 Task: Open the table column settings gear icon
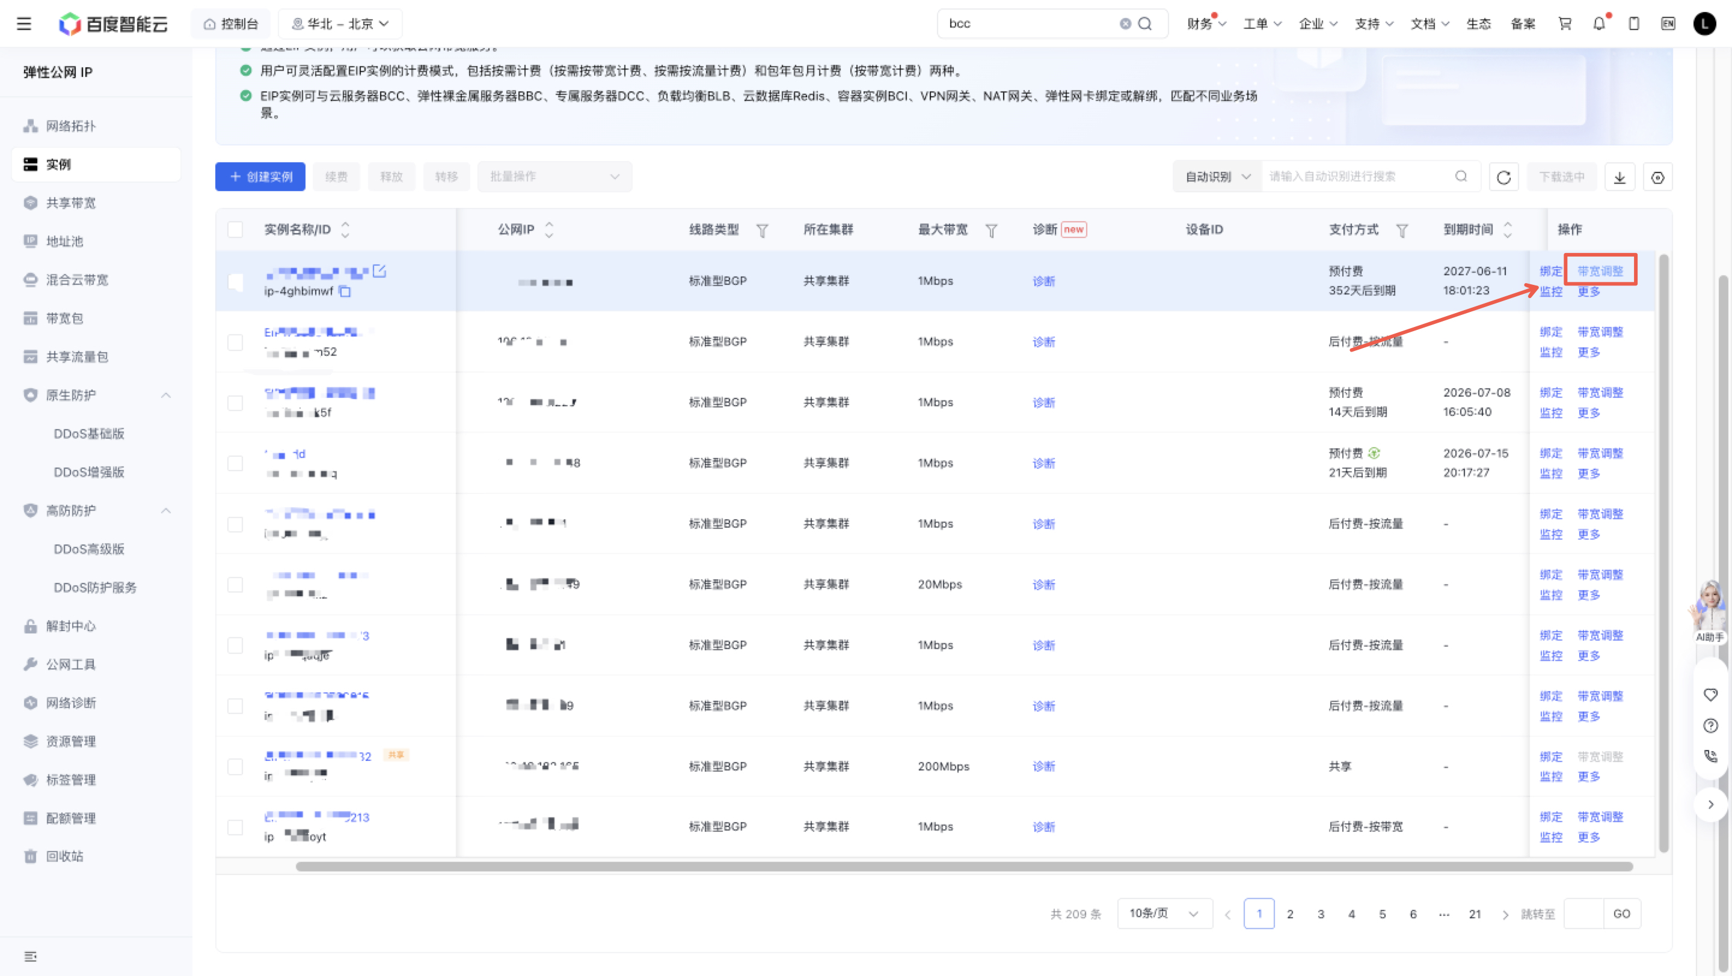(1657, 177)
